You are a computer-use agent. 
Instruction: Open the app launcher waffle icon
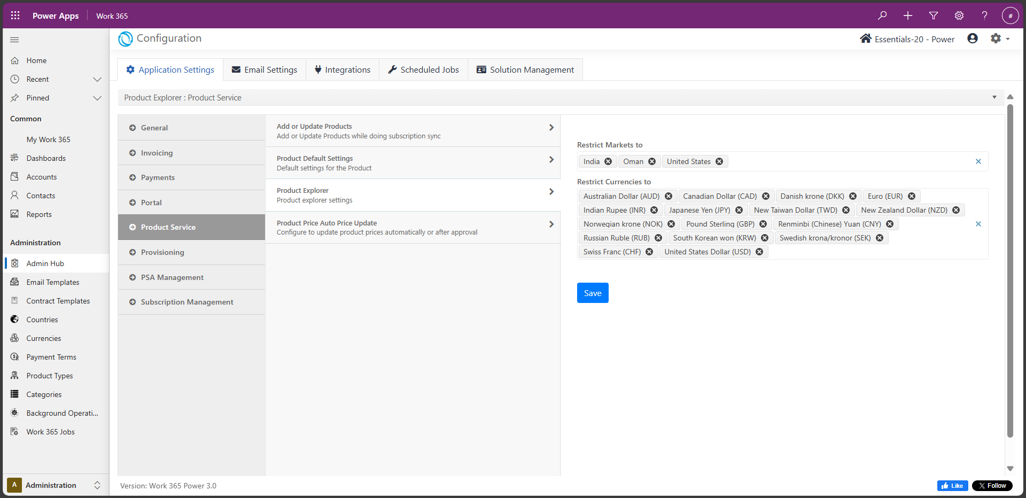coord(15,15)
